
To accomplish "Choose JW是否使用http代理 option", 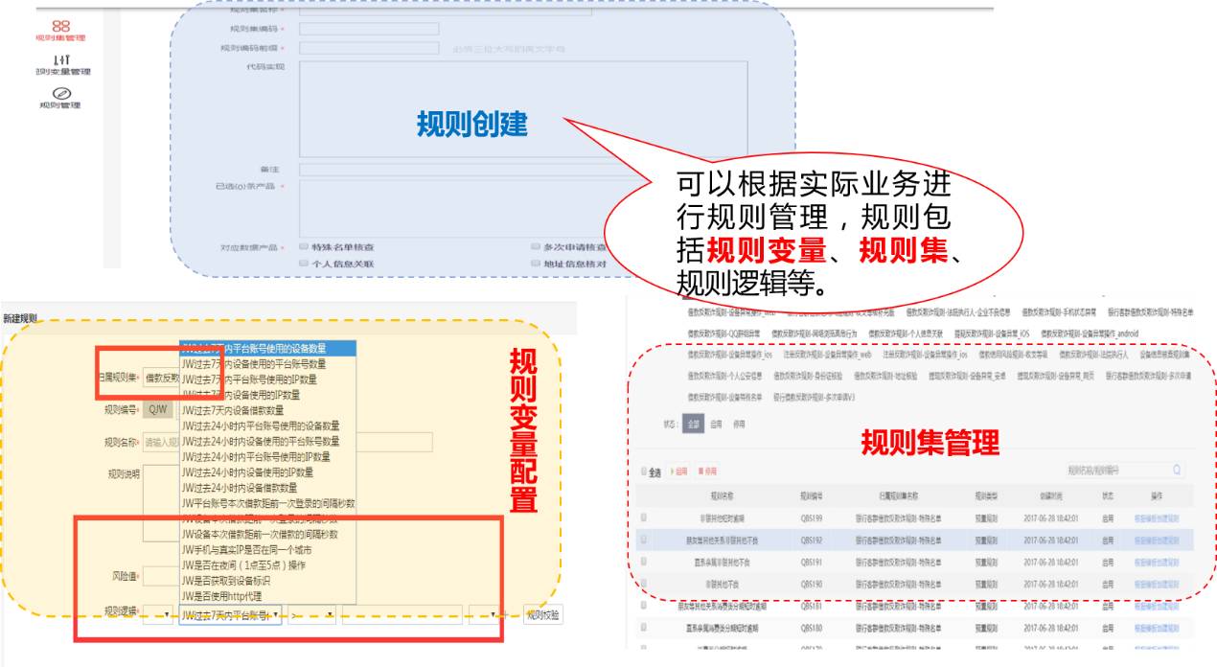I will 267,595.
